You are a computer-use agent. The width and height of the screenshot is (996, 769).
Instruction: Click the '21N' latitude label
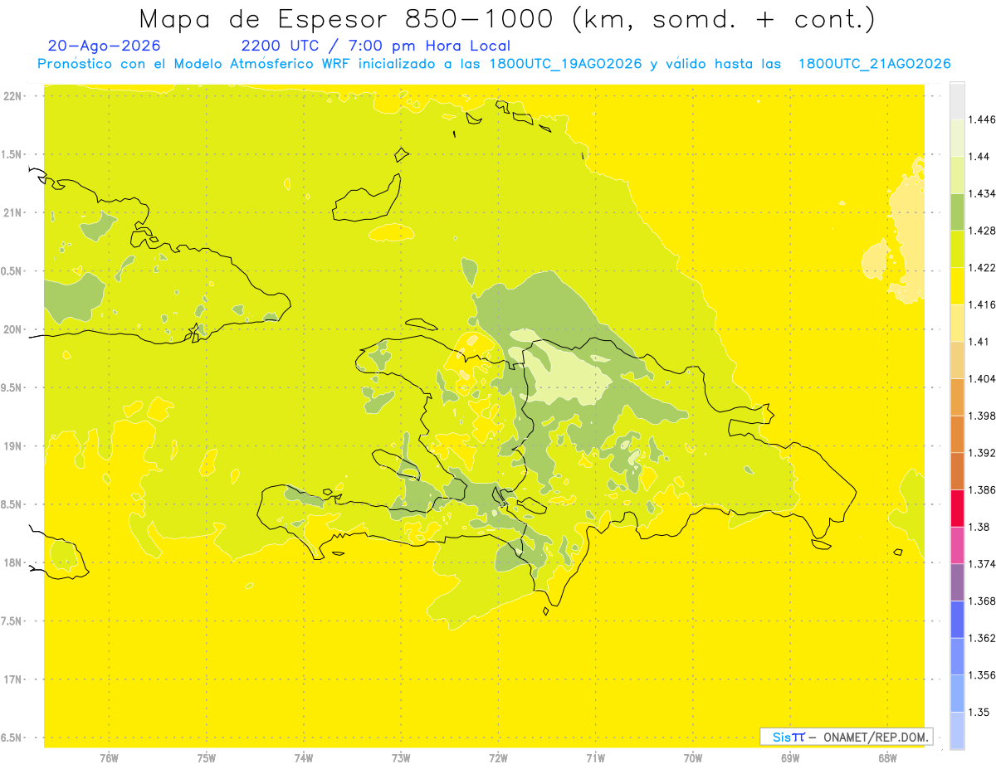[x=14, y=212]
